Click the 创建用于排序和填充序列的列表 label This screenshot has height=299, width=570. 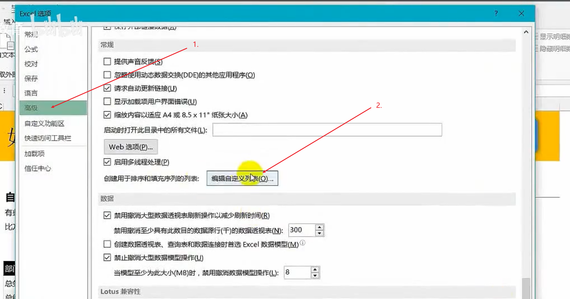[152, 179]
